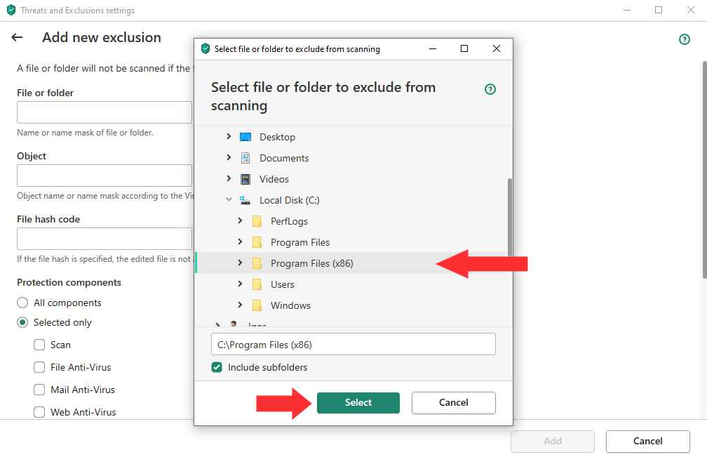Select the PerfLogs folder name

289,222
